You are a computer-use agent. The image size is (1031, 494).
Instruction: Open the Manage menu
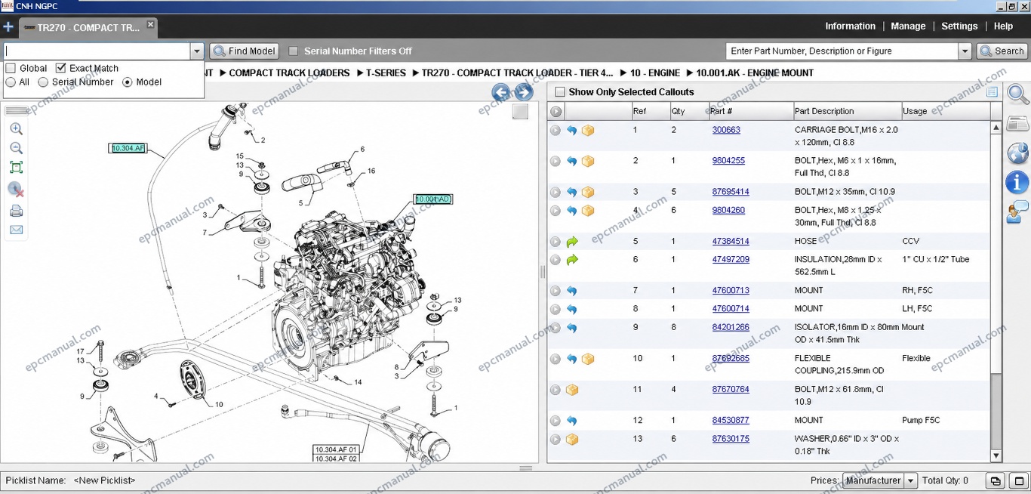tap(908, 26)
